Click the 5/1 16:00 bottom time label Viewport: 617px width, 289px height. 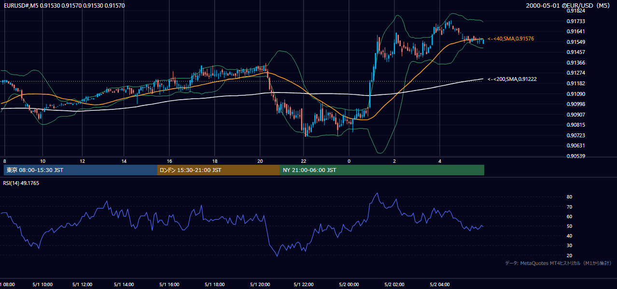(x=169, y=284)
